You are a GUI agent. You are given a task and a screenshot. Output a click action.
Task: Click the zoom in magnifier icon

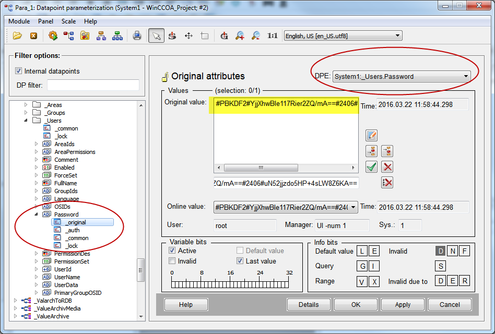point(240,36)
